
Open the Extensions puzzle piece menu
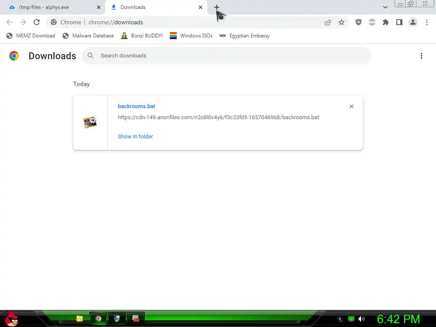(x=386, y=22)
